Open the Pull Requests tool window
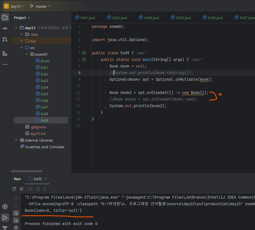Image resolution: width=255 pixels, height=230 pixels. point(5,39)
